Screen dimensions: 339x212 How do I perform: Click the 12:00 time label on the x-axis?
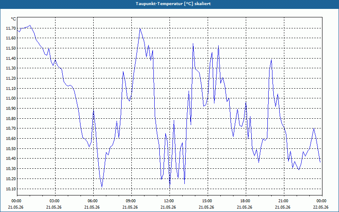pos(168,201)
